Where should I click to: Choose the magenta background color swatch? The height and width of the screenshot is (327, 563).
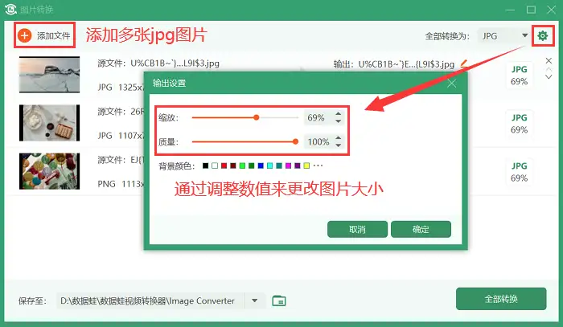288,166
